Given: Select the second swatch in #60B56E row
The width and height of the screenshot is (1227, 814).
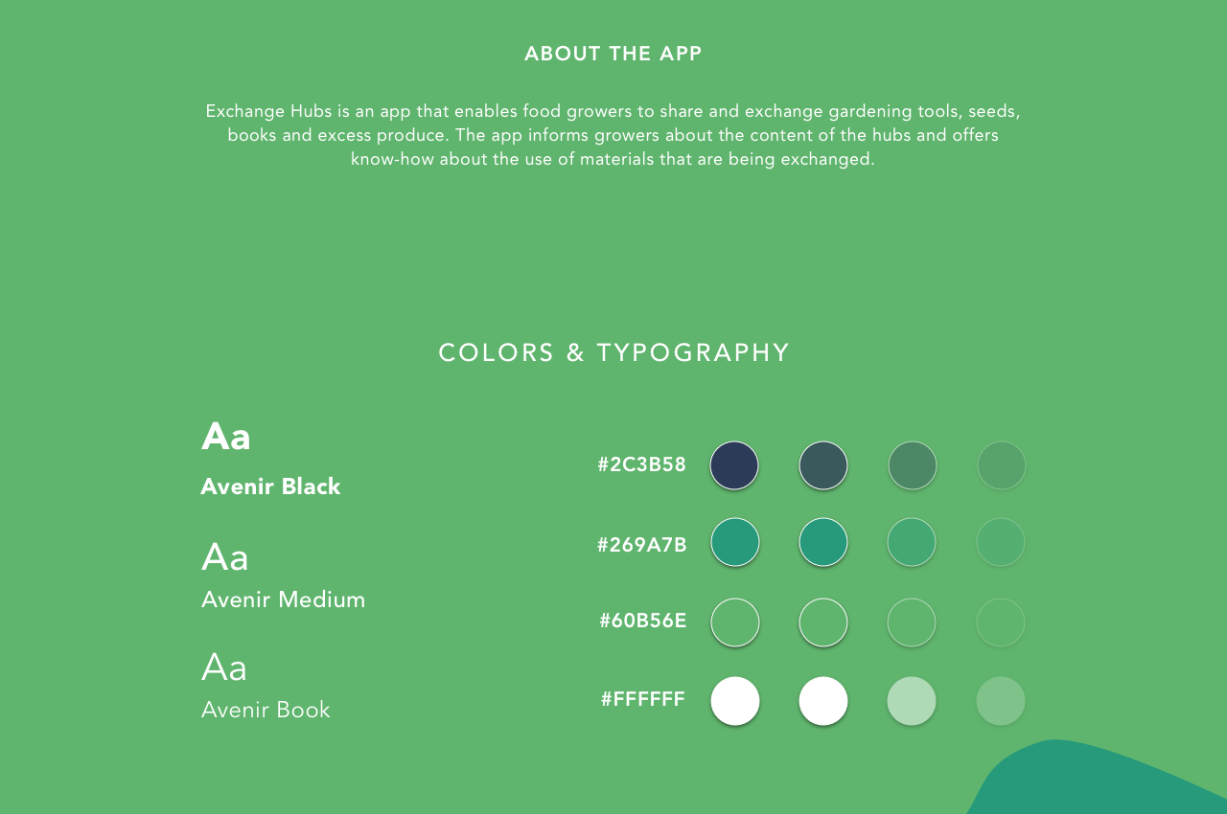Looking at the screenshot, I should 823,622.
